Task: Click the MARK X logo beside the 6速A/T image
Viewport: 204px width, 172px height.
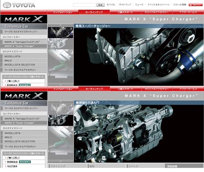Action: [24, 96]
